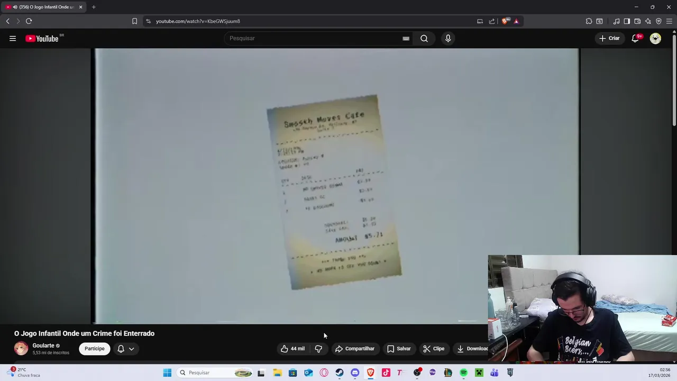
Task: Open Brave Wallet icon
Action: click(637, 21)
